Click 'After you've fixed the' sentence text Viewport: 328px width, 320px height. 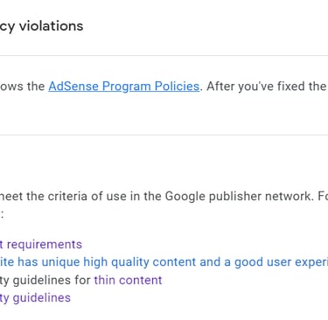coord(267,87)
